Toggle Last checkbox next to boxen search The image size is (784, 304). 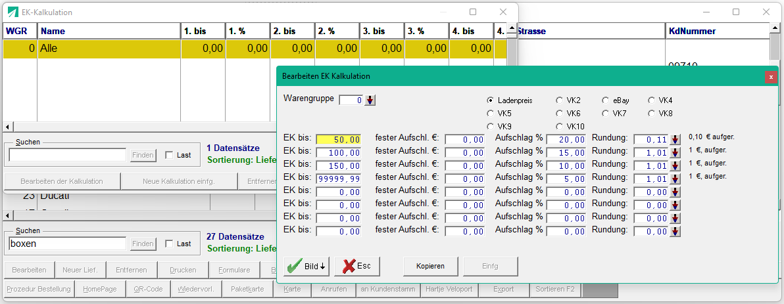point(169,244)
